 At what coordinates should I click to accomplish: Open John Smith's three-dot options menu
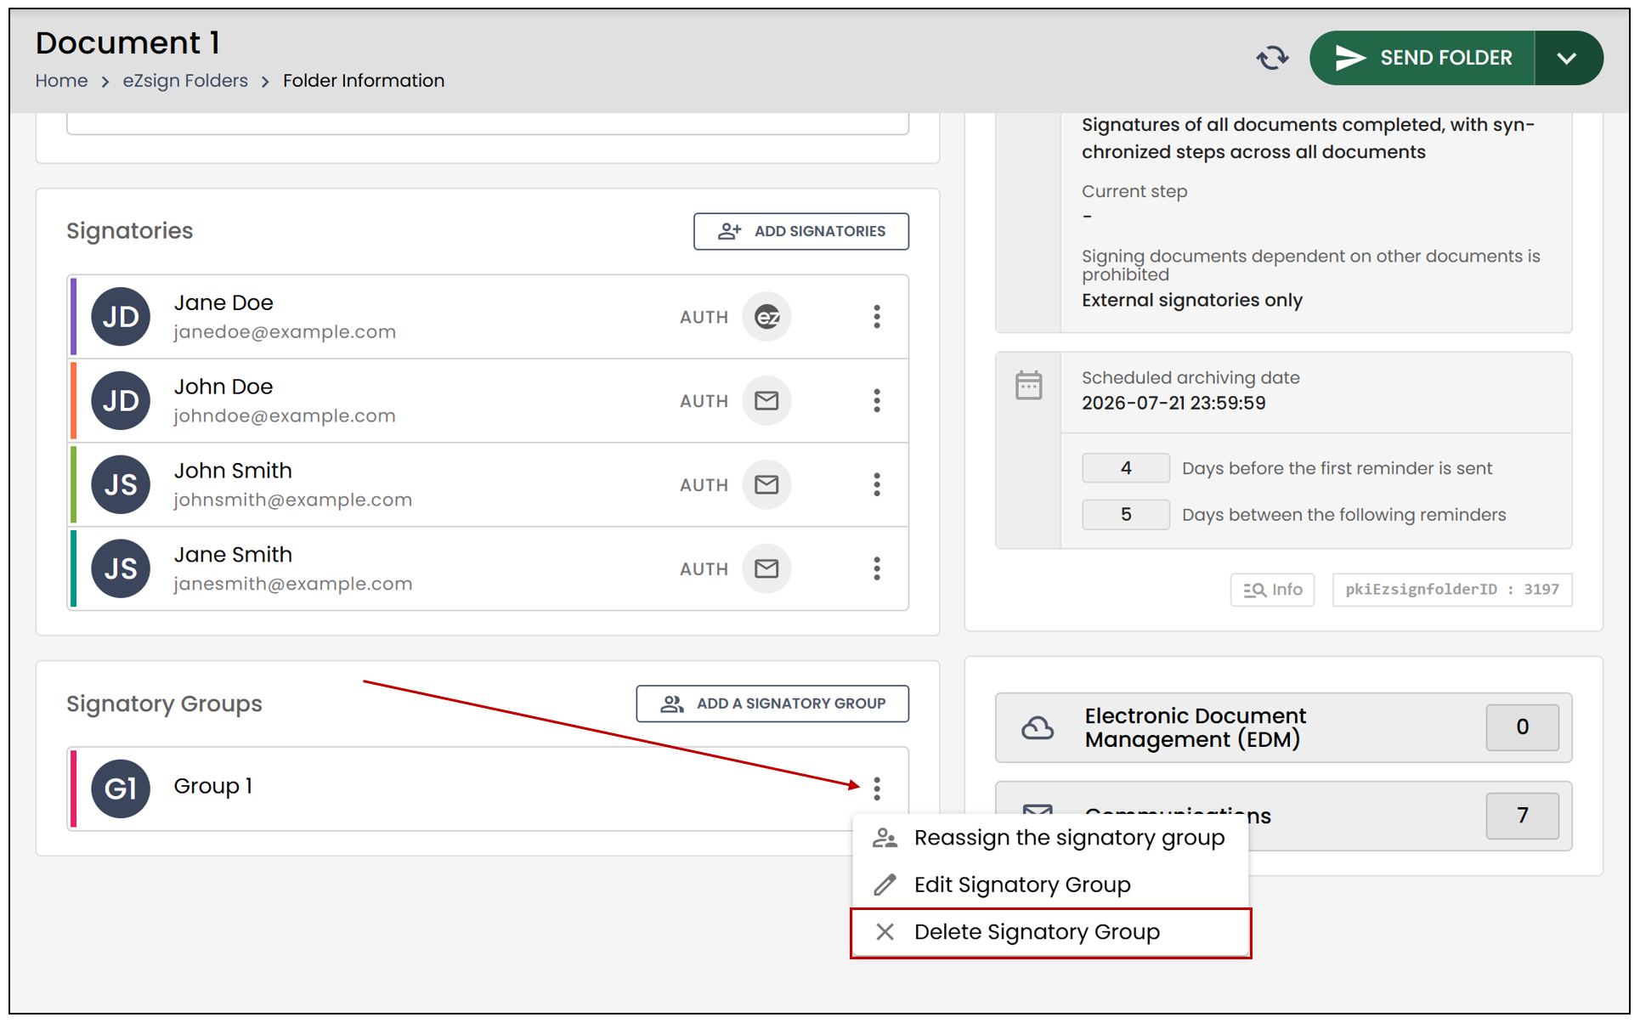[877, 485]
